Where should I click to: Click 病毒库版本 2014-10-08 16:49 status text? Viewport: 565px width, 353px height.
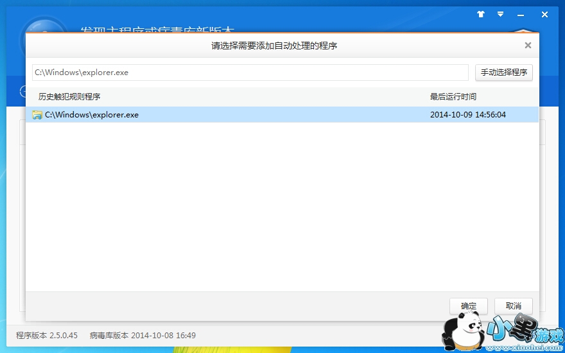(x=143, y=335)
